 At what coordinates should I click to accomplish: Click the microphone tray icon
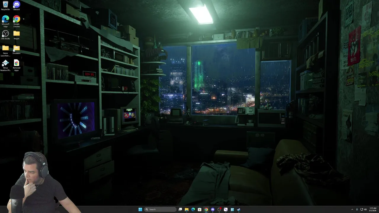tap(357, 209)
